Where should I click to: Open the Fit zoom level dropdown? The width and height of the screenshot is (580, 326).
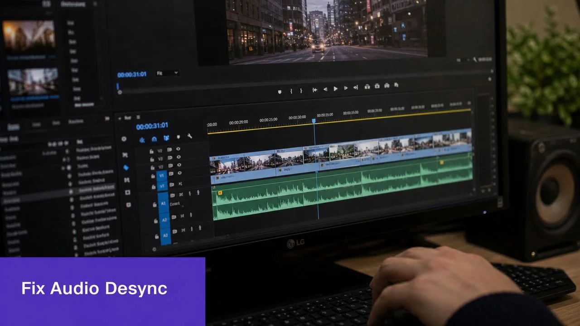tap(167, 73)
